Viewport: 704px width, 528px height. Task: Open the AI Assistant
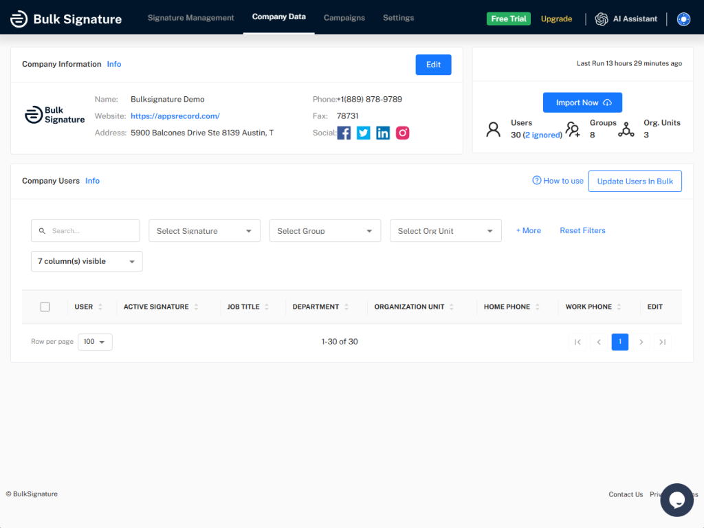(x=626, y=19)
